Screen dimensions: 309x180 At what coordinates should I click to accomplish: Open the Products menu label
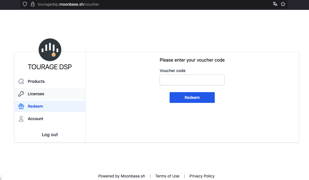[36, 81]
